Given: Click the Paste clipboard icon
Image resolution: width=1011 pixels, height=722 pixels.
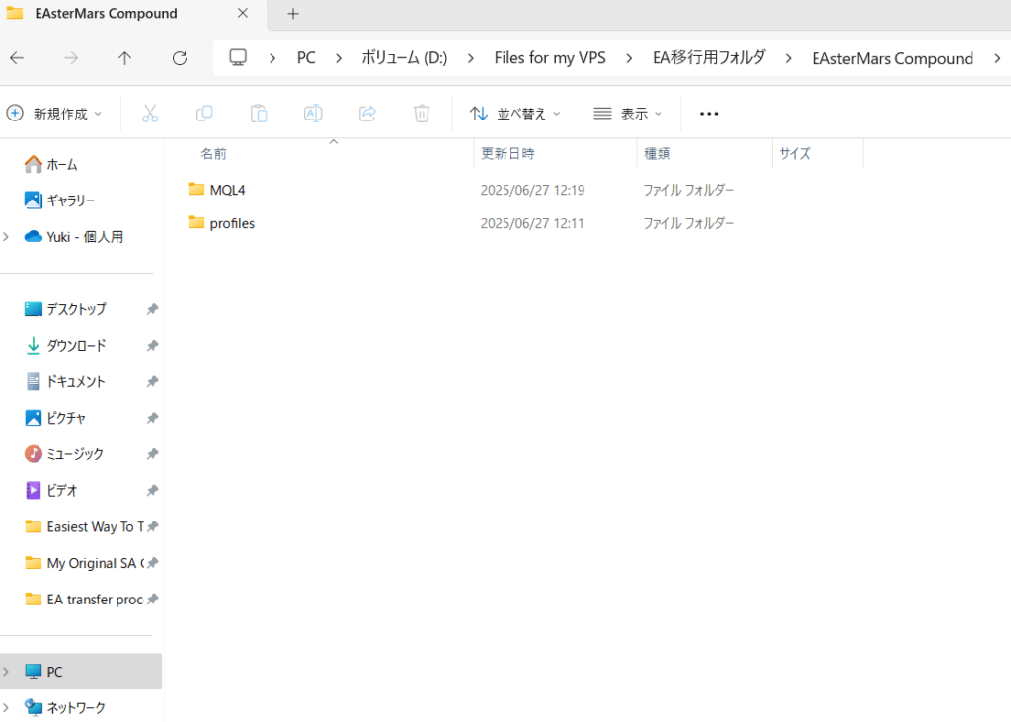Looking at the screenshot, I should coord(259,114).
